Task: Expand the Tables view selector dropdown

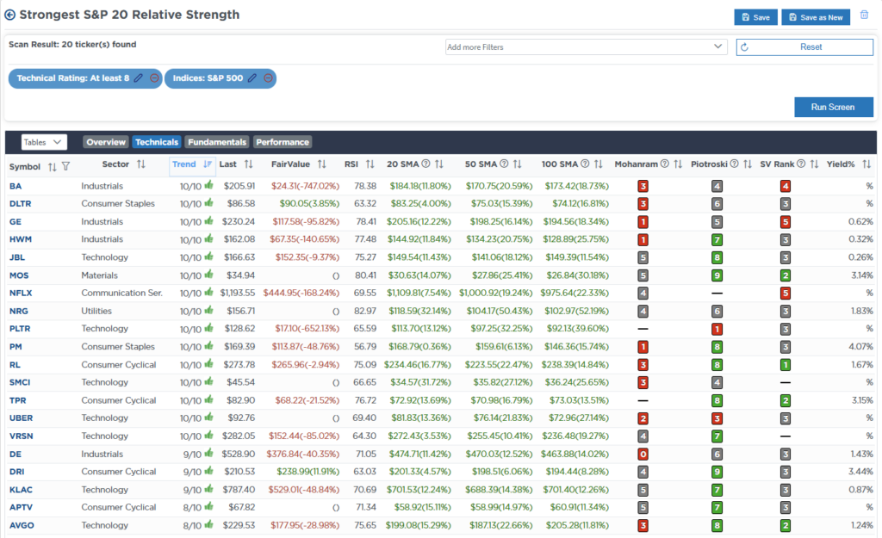Action: 44,142
